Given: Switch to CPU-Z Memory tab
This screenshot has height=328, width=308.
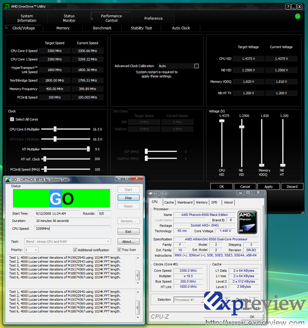Looking at the screenshot, I should (202, 202).
